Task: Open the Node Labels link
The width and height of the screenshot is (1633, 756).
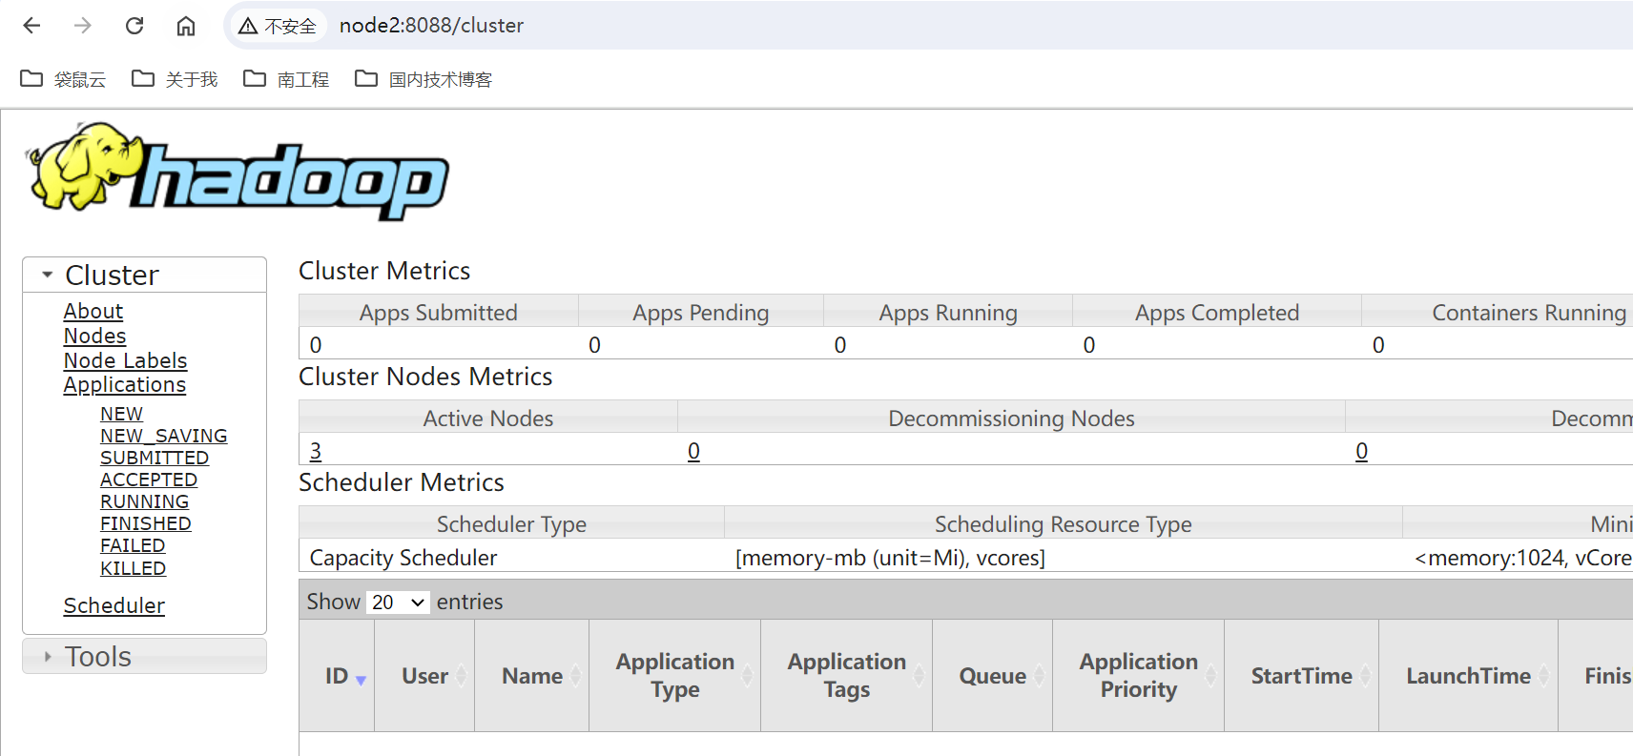Action: point(125,360)
